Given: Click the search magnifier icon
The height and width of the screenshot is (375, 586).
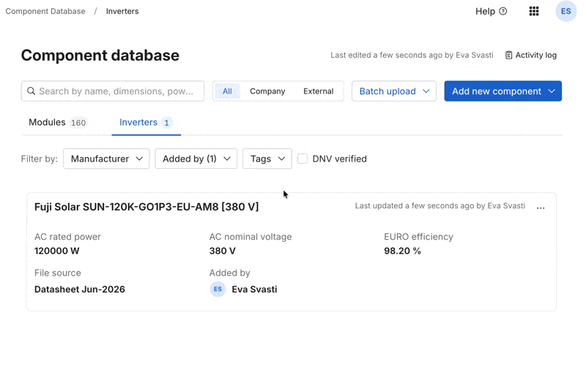Looking at the screenshot, I should point(31,91).
